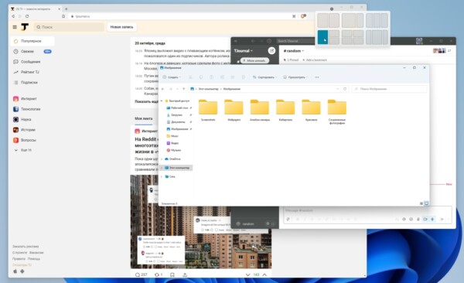The height and width of the screenshot is (283, 464).
Task: Expand the OneDrive tree node
Action: point(162,159)
